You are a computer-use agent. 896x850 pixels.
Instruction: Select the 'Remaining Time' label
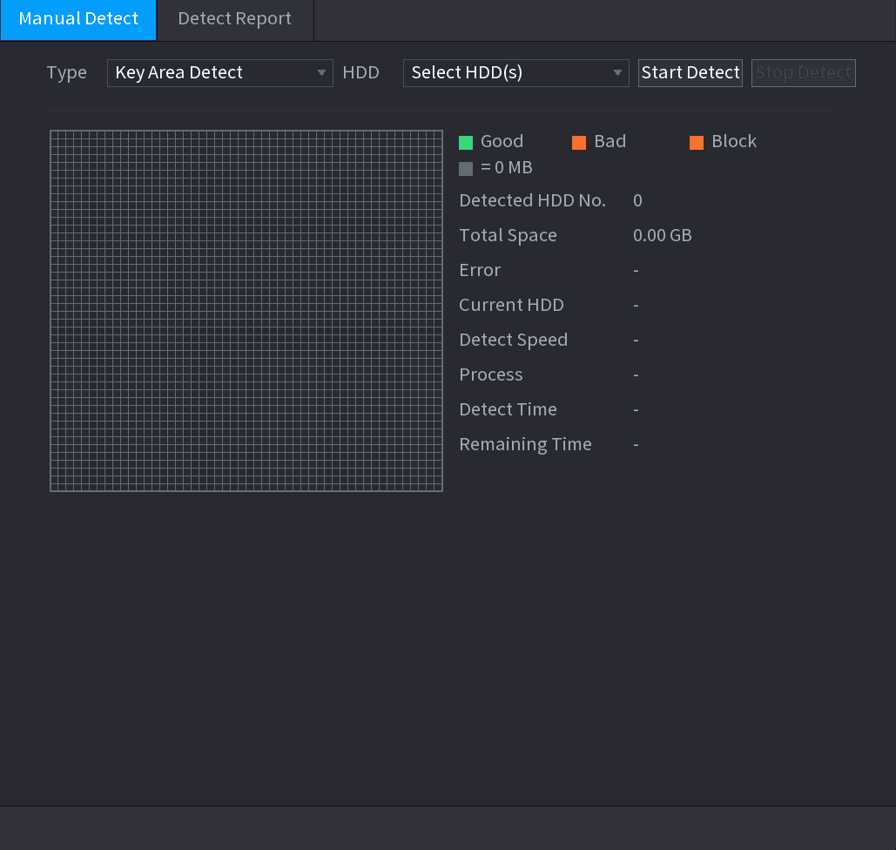(525, 445)
